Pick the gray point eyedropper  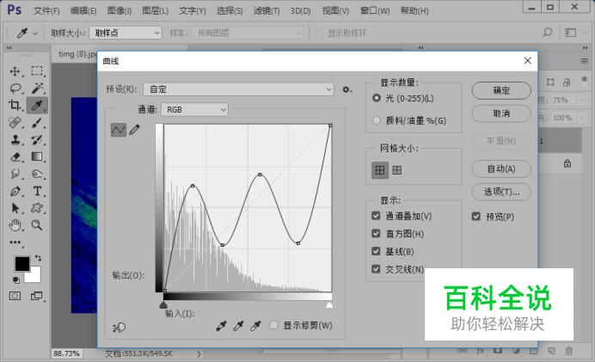238,326
